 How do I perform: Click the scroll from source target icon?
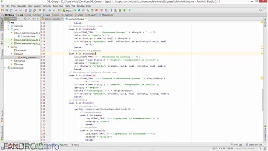(x=25, y=18)
